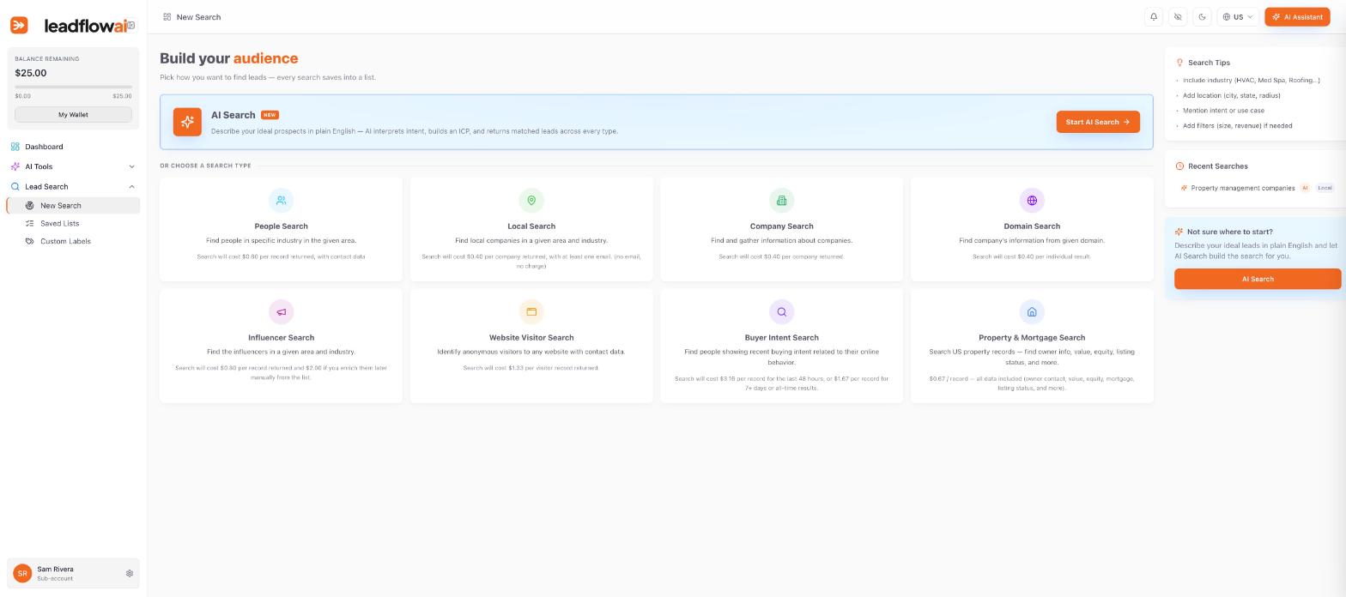Choose Property & Mortgage Search house icon
The image size is (1346, 597).
tap(1032, 311)
